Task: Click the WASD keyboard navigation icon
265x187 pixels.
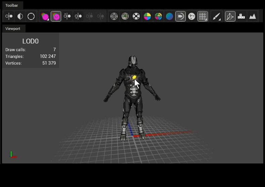Action: click(241, 16)
